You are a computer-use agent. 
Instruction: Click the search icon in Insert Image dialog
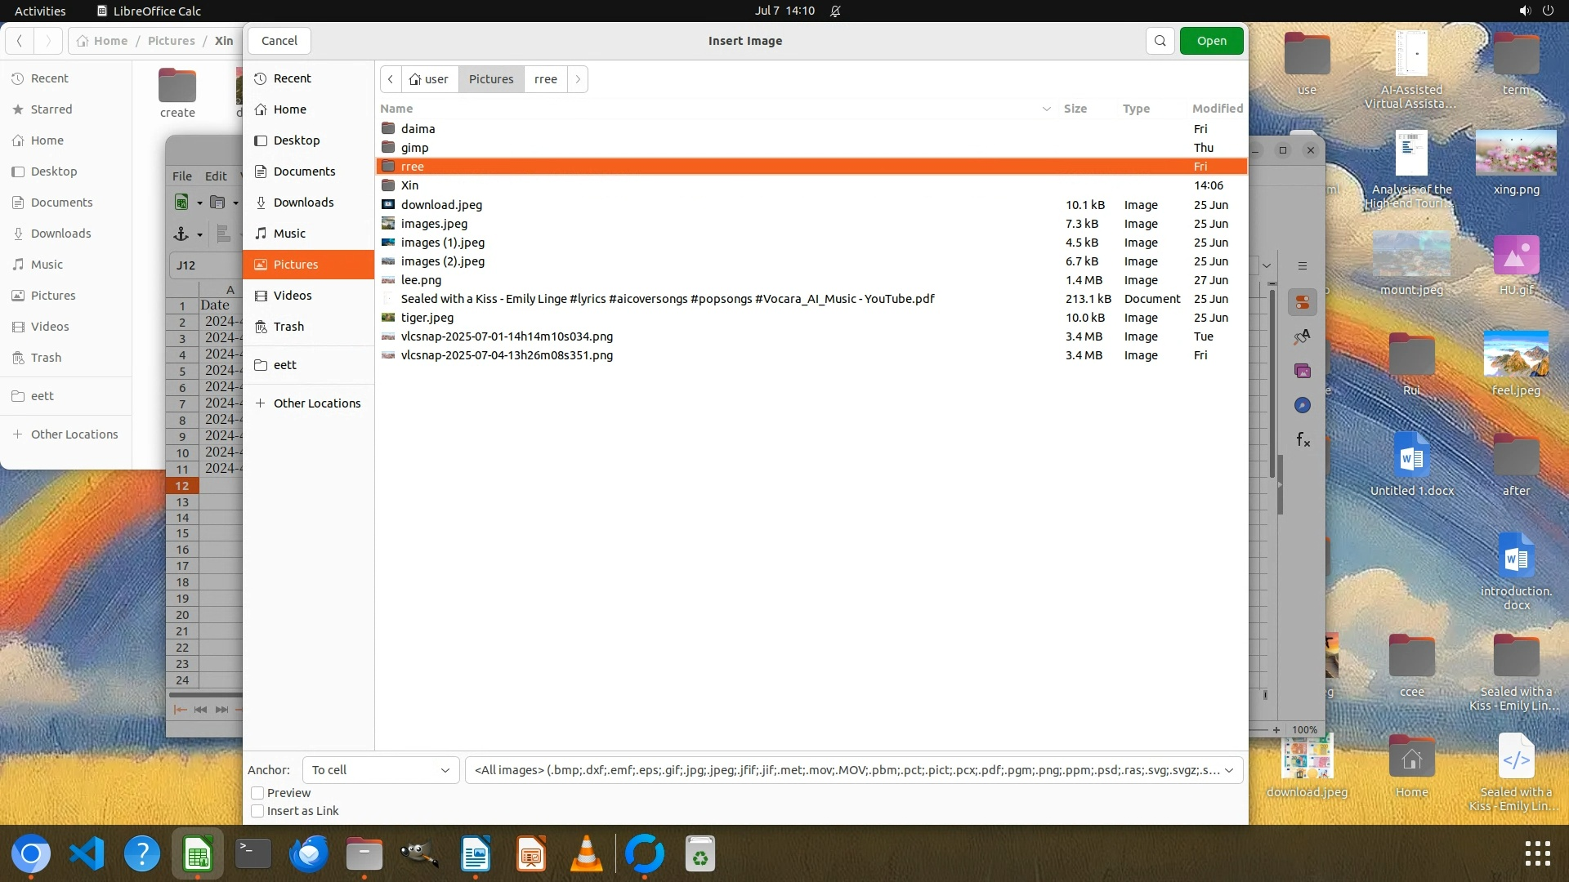point(1160,41)
